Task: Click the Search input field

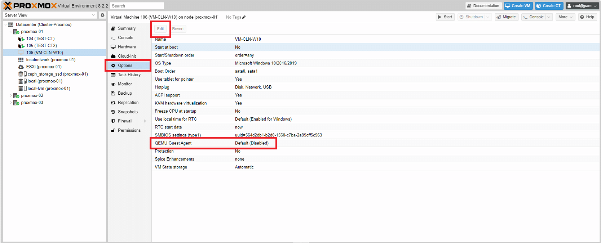Action: [137, 6]
